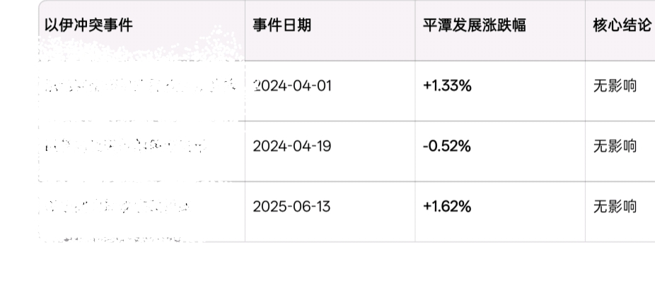Select the blurred event cell beside 2024-04-19
The image size is (655, 302).
[127, 147]
